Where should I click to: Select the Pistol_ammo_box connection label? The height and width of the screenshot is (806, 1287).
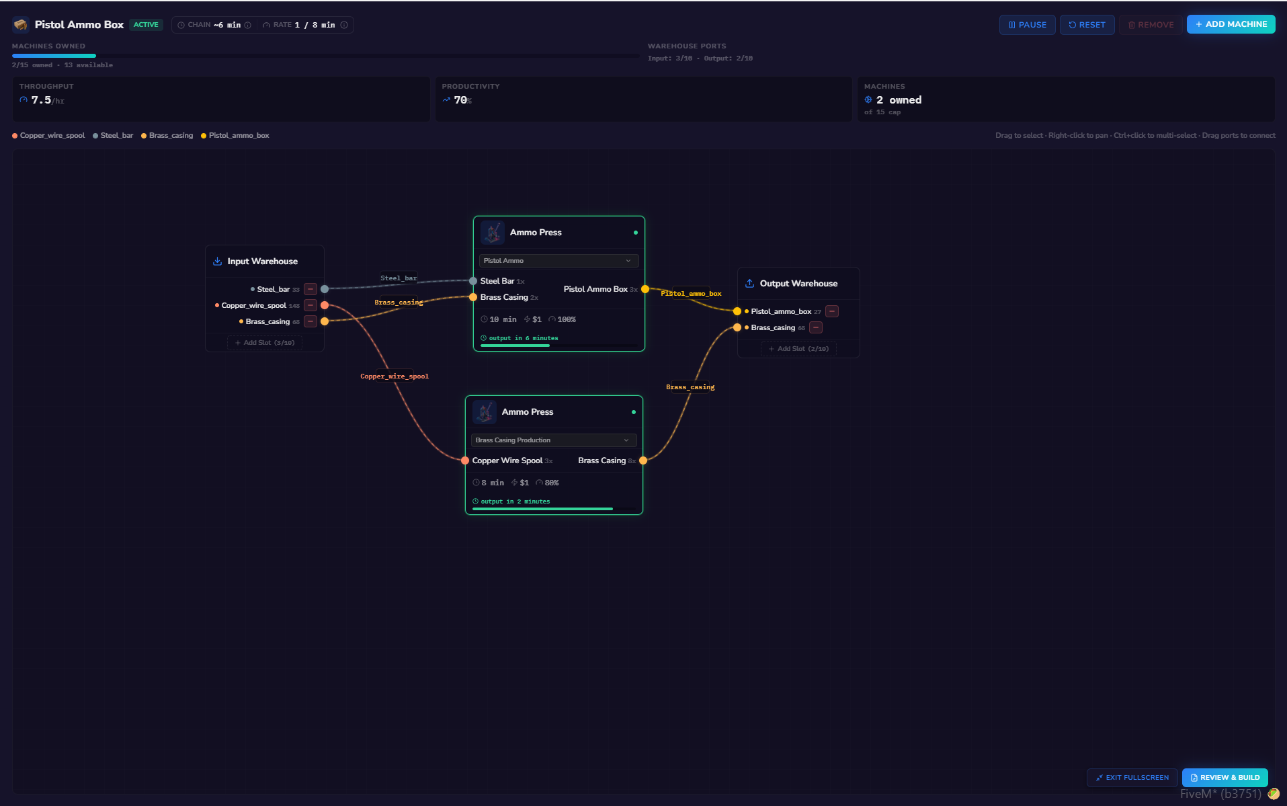click(x=691, y=294)
